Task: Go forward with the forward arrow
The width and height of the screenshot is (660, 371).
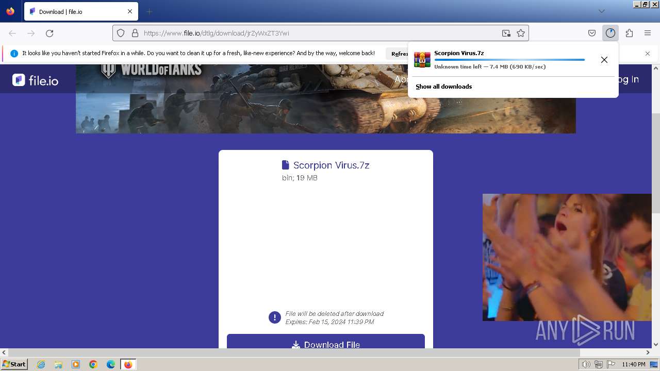Action: click(x=31, y=33)
